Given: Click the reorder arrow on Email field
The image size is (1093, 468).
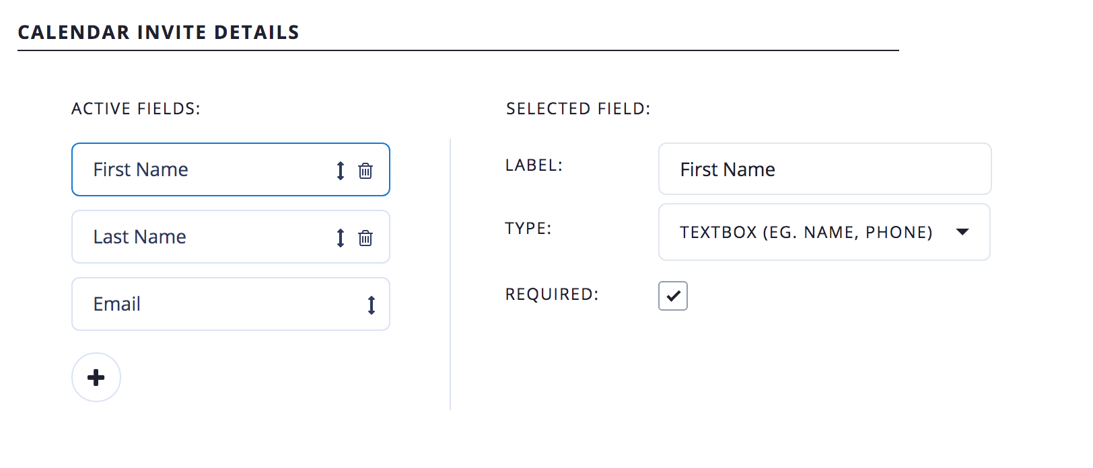Looking at the screenshot, I should [372, 305].
